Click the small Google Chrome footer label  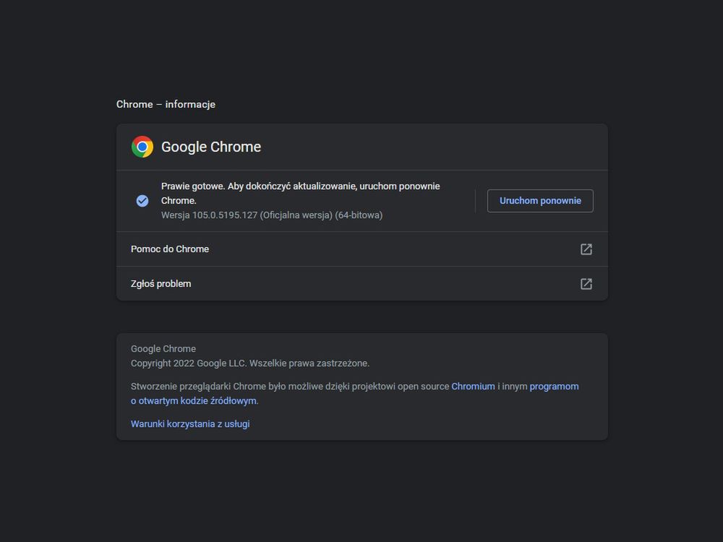[163, 349]
